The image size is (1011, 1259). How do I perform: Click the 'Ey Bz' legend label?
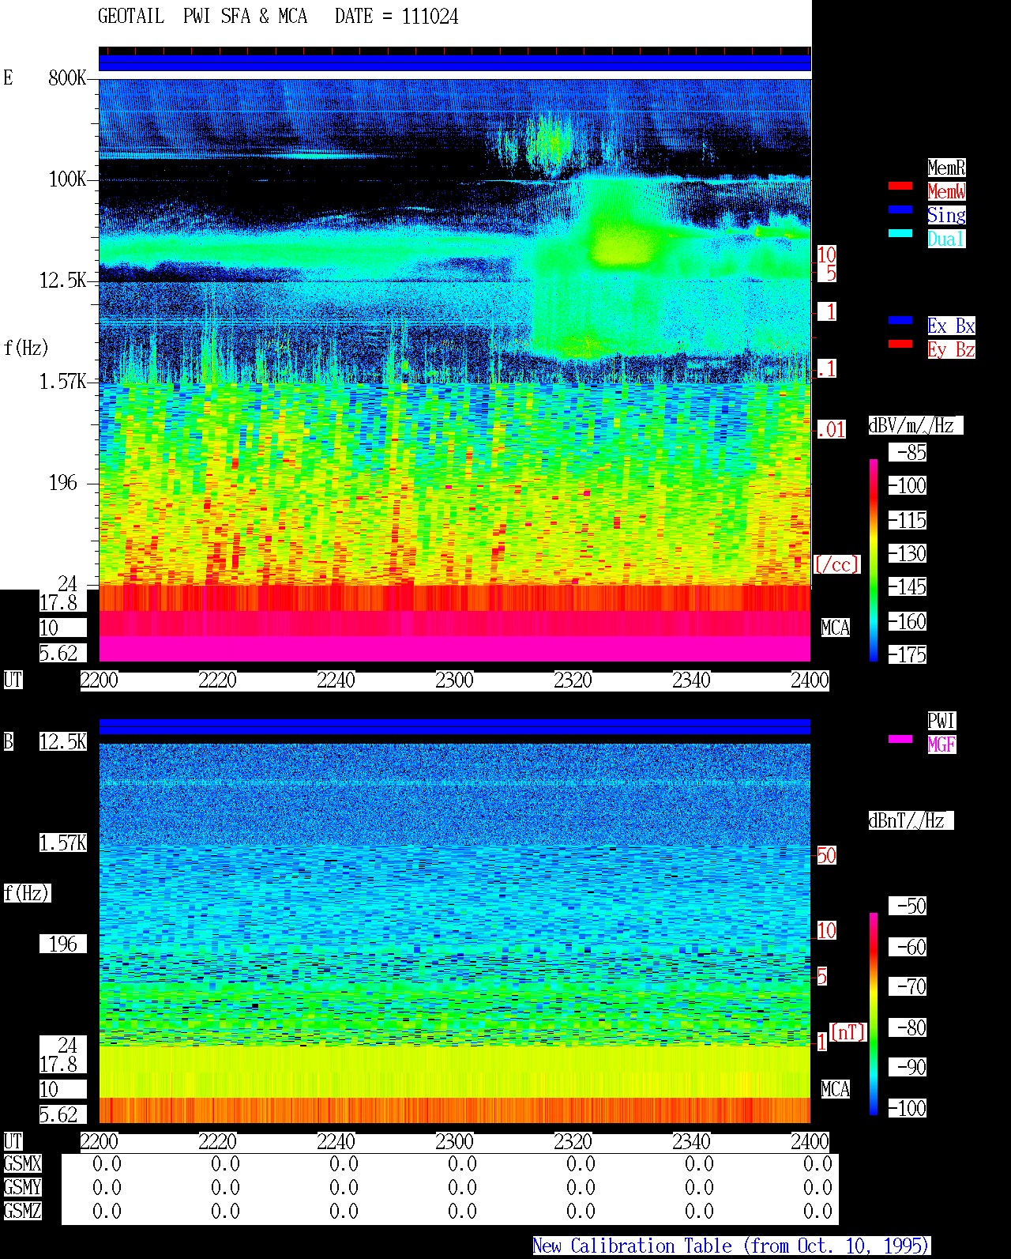[951, 349]
